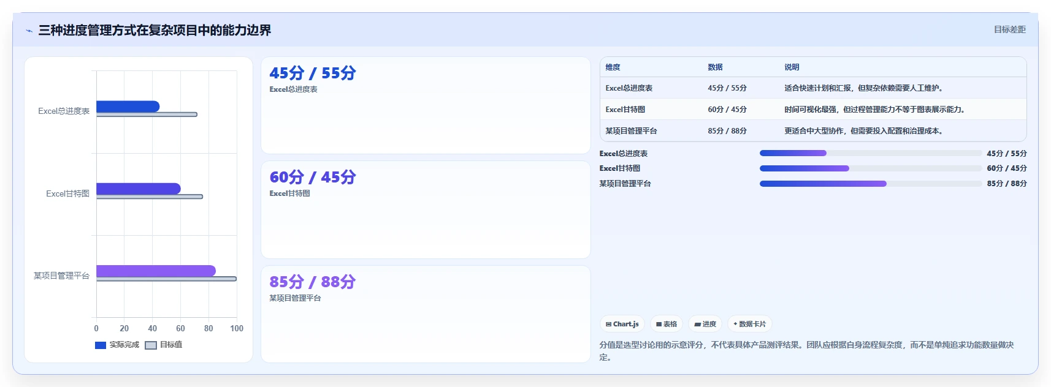The width and height of the screenshot is (1051, 387).
Task: Click the blue 实际完成 legend swatch
Action: coord(101,345)
